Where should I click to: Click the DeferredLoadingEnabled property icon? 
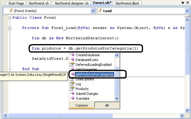click(x=72, y=64)
